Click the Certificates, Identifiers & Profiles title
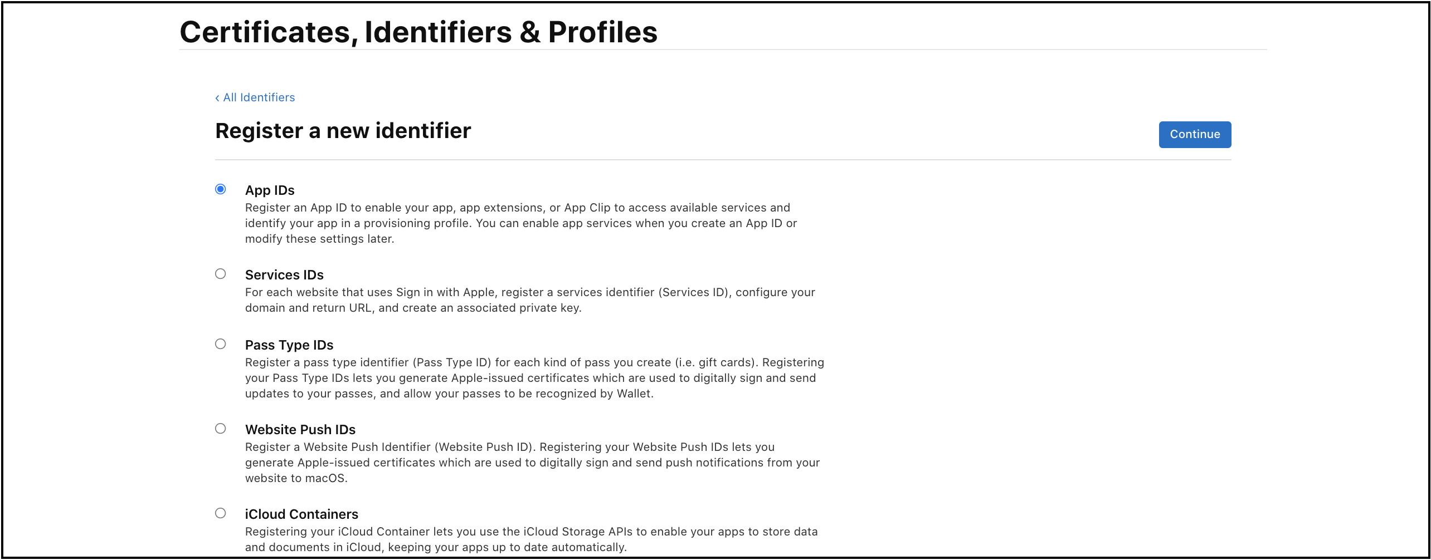 coord(418,32)
